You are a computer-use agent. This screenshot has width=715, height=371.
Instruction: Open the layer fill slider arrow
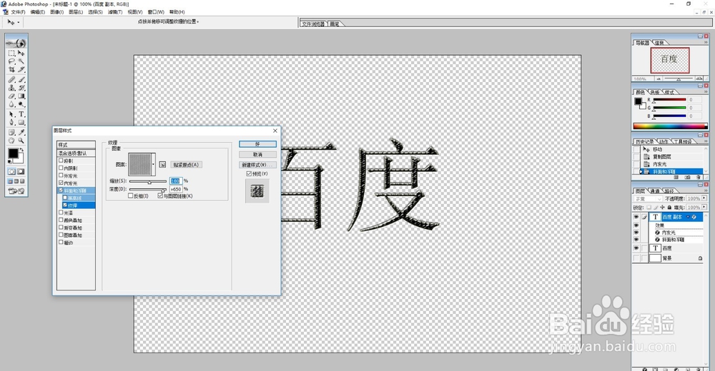[x=704, y=207]
